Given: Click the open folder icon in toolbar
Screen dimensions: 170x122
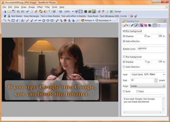Looking at the screenshot, I should pyautogui.click(x=9, y=12).
